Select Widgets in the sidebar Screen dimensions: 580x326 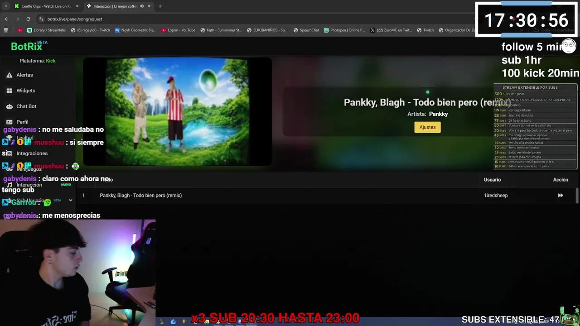(26, 91)
